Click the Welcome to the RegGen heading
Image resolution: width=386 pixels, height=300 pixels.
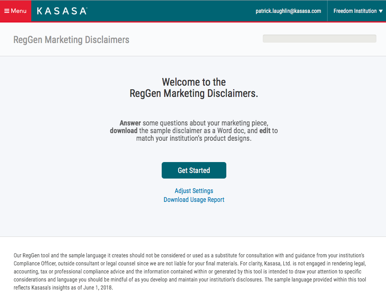pos(194,88)
